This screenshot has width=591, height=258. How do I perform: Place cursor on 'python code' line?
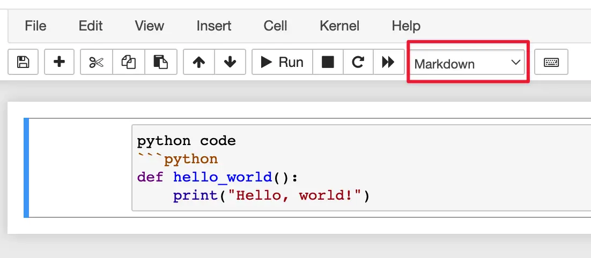click(187, 141)
